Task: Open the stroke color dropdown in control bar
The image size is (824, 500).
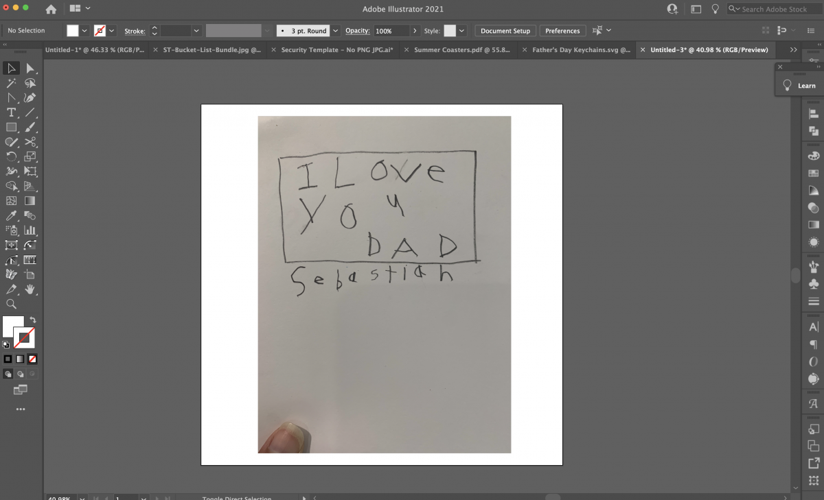Action: [x=112, y=31]
